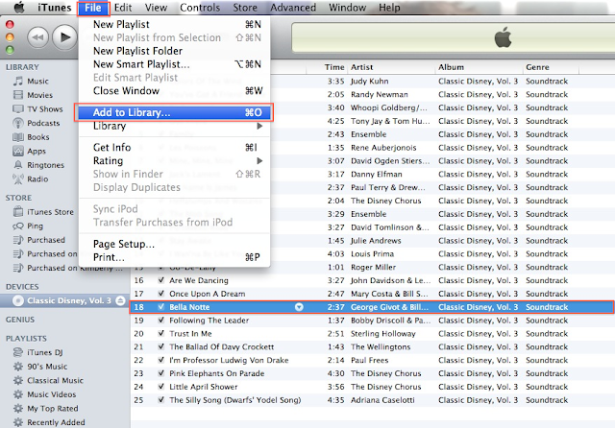This screenshot has height=428, width=615.
Task: Select Apps in the sidebar
Action: pos(37,152)
